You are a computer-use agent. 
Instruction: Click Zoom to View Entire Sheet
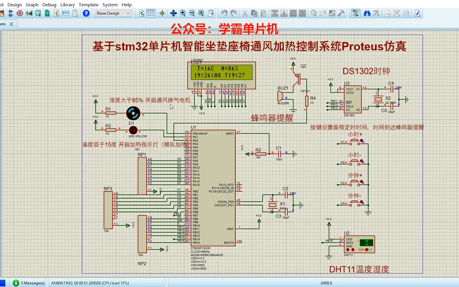click(201, 13)
